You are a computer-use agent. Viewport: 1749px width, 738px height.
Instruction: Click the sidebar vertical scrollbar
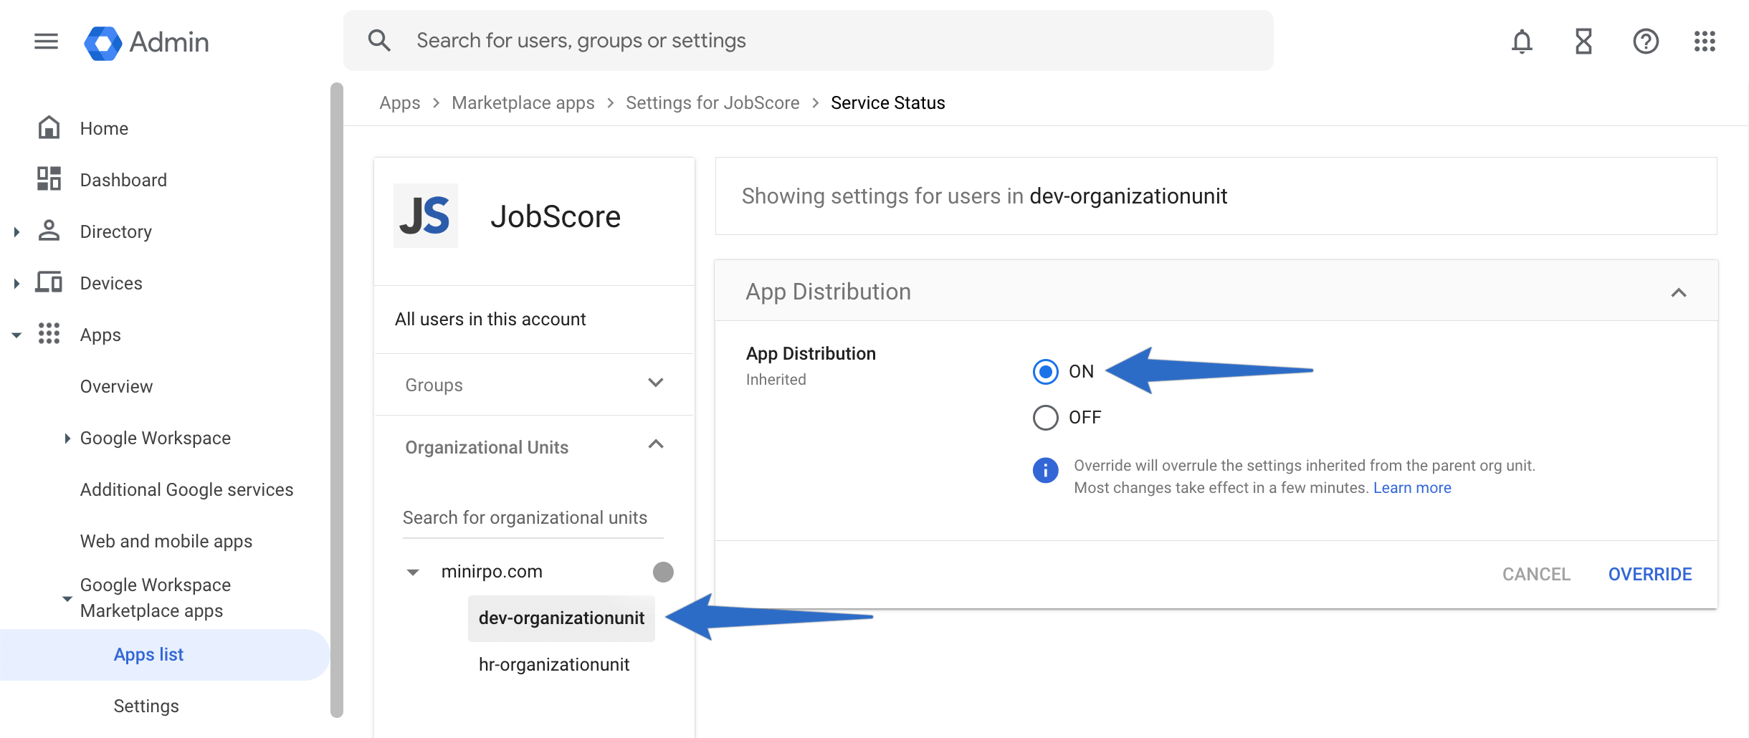pyautogui.click(x=336, y=400)
